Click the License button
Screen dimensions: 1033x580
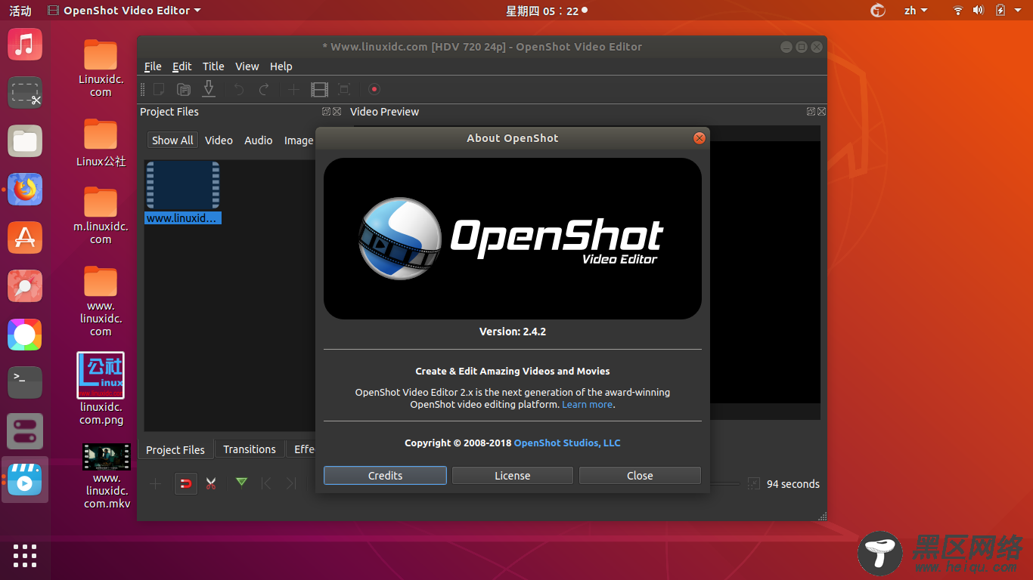(x=513, y=476)
